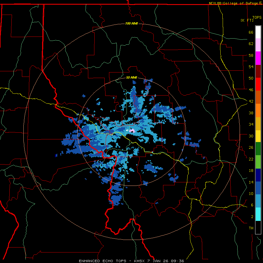Click the navy blue legend swatch
The height and width of the screenshot is (263, 263).
[258, 175]
